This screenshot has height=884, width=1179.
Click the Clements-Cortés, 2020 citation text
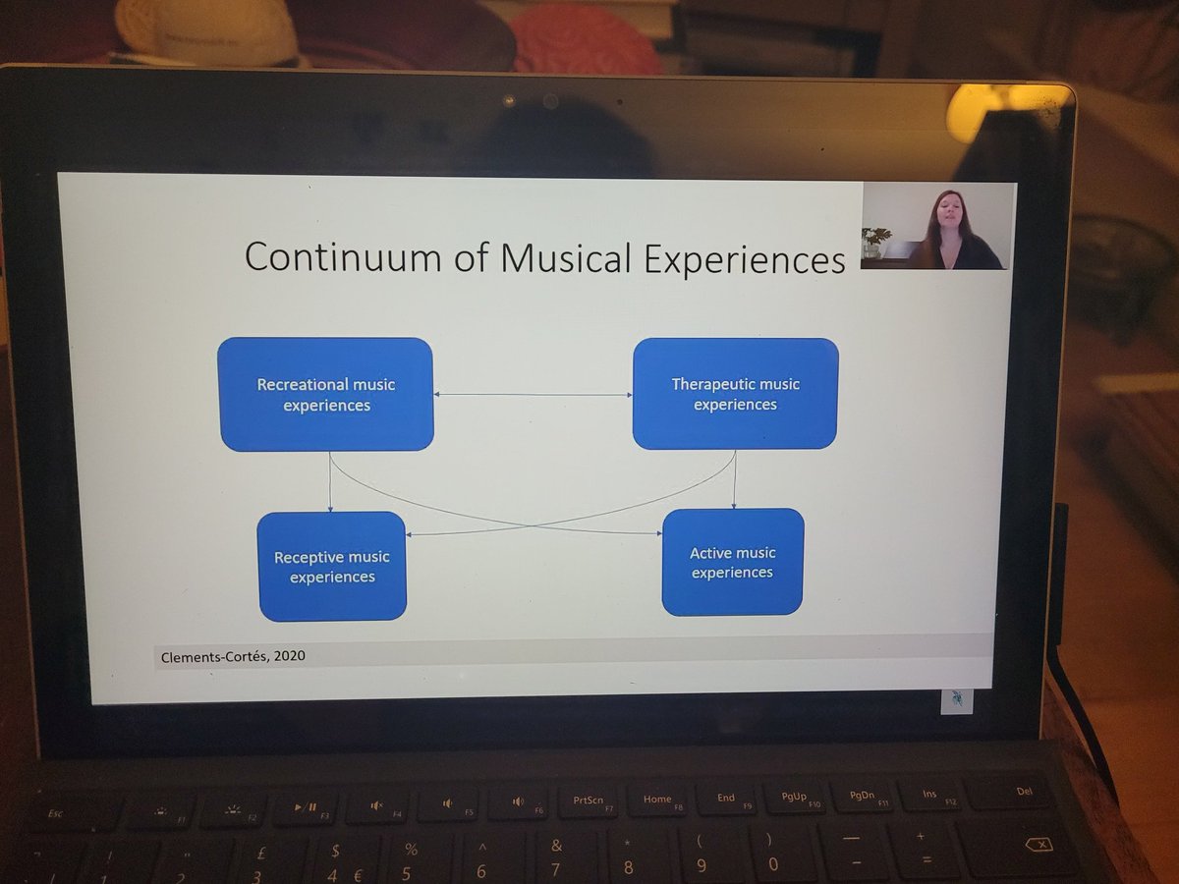[x=233, y=655]
